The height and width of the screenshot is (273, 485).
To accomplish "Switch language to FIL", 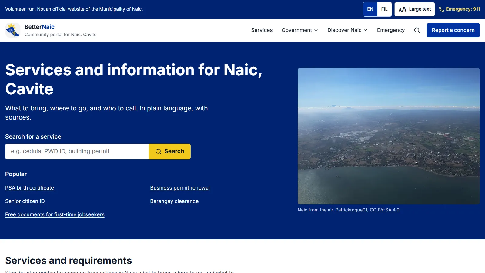I will click(384, 9).
